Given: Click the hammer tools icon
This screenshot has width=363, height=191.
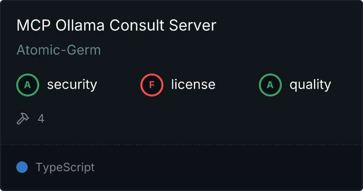Looking at the screenshot, I should point(23,118).
